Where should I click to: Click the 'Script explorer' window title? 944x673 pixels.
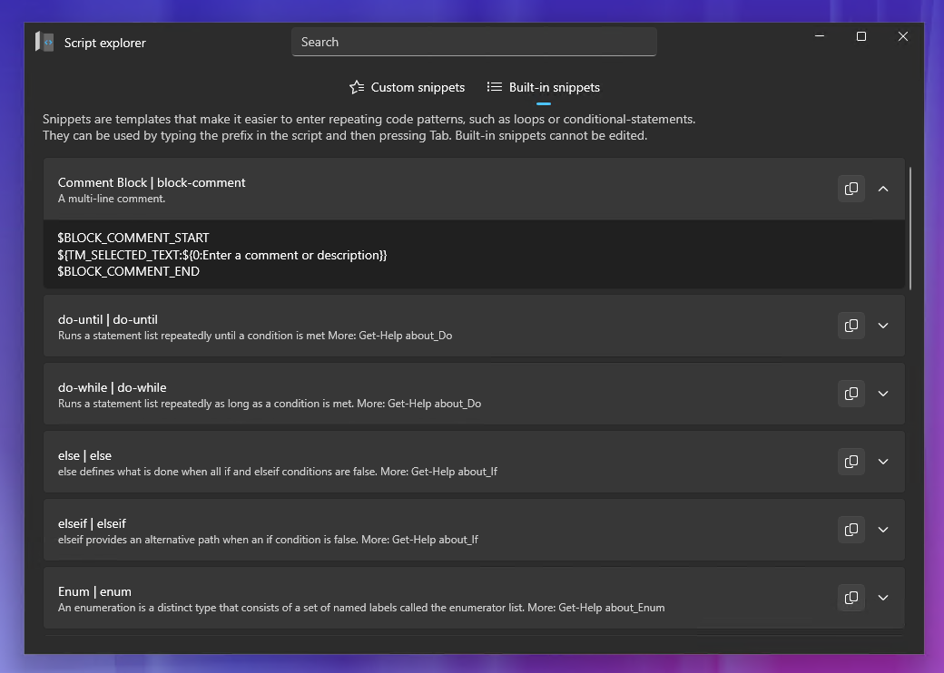point(104,43)
